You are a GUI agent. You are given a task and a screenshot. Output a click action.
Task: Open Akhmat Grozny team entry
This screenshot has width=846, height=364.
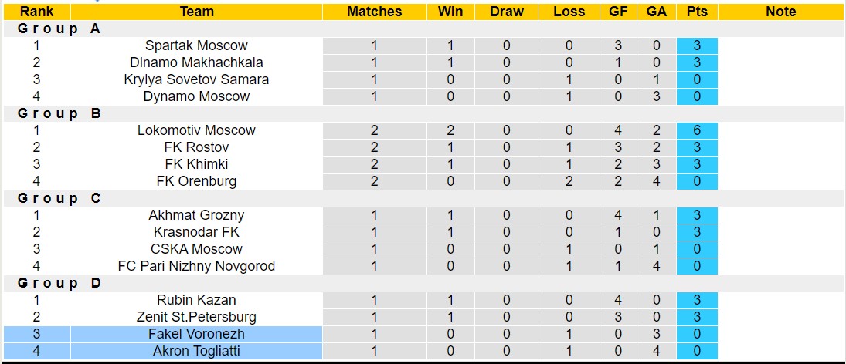[196, 215]
